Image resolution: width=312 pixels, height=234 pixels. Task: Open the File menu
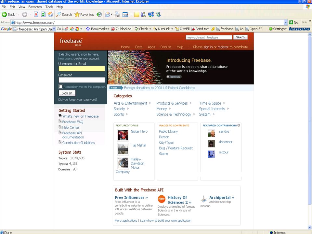[x=4, y=7]
